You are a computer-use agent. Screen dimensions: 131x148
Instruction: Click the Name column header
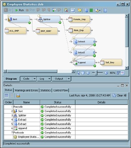tap(26, 102)
